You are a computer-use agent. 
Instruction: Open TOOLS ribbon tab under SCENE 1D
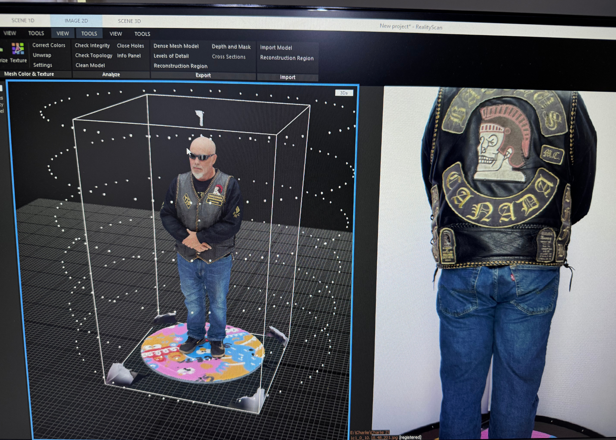(x=36, y=33)
